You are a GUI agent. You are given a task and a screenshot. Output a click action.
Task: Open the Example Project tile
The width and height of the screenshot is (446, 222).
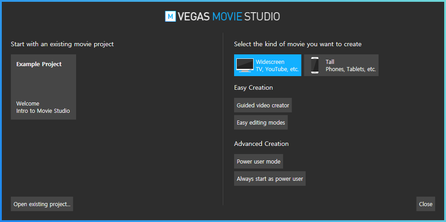43,87
